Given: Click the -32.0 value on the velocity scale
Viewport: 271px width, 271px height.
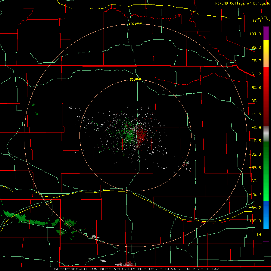Looking at the screenshot, I should (255, 154).
